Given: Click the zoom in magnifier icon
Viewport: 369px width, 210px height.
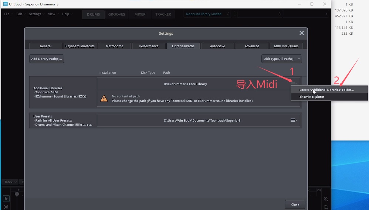Looking at the screenshot, I should point(326,199).
